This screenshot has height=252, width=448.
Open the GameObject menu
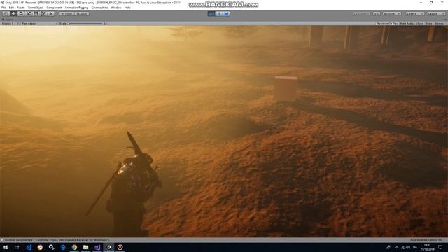36,8
